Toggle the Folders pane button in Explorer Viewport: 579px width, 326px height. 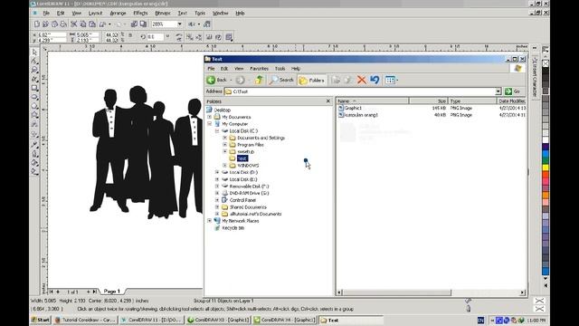click(311, 80)
